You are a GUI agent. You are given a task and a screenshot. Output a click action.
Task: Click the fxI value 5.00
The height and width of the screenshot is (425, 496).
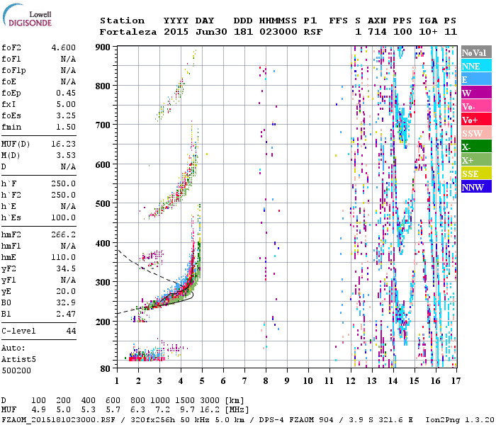tap(66, 104)
